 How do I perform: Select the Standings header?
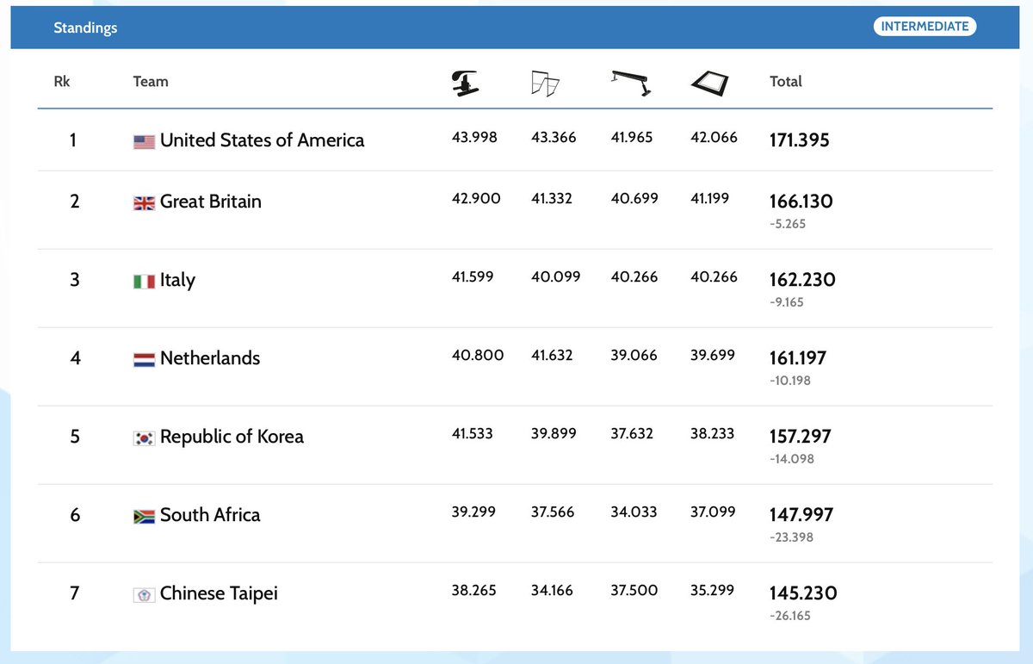click(x=85, y=28)
